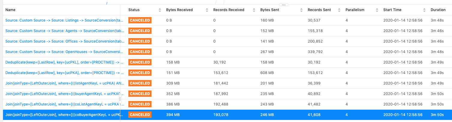
Task: Sort table by Status column arrows
Action: [160, 10]
